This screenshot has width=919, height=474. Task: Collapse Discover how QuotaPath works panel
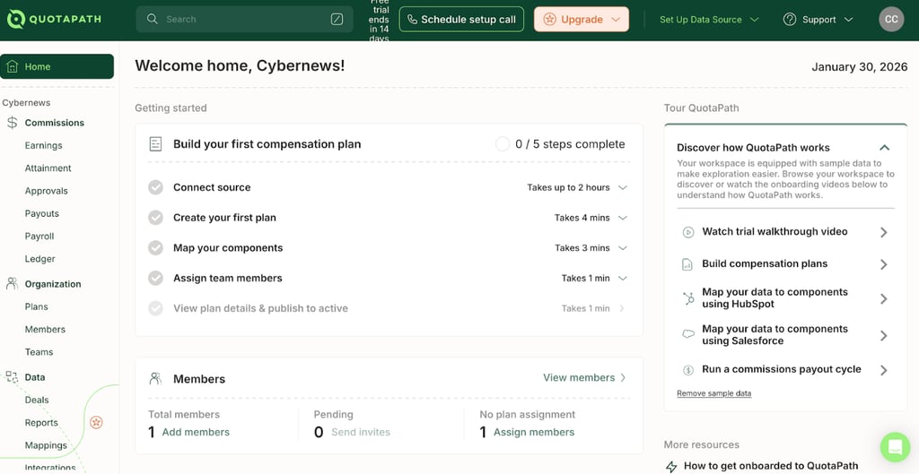pyautogui.click(x=884, y=148)
